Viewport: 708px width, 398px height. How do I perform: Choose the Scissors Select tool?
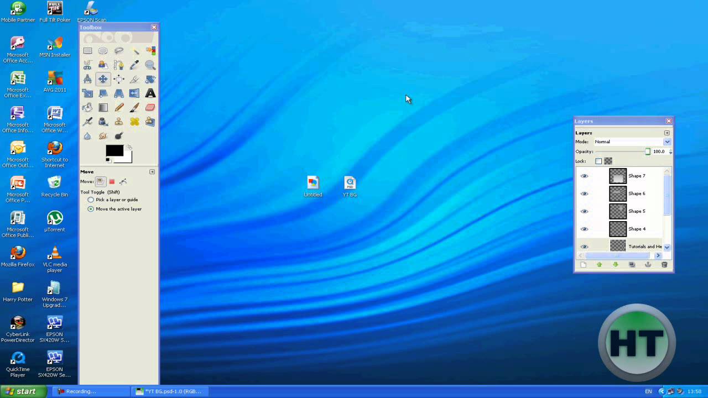click(x=87, y=65)
